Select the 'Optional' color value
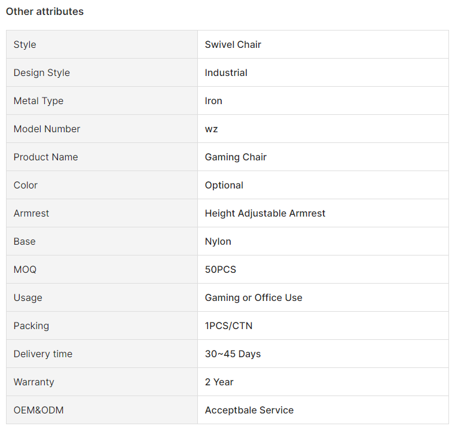The height and width of the screenshot is (429, 455). pyautogui.click(x=224, y=185)
